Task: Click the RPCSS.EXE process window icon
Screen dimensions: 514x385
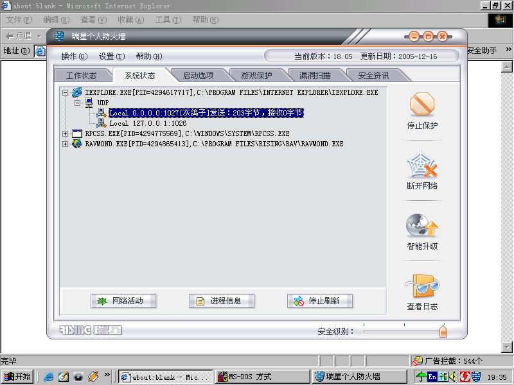Action: point(77,133)
